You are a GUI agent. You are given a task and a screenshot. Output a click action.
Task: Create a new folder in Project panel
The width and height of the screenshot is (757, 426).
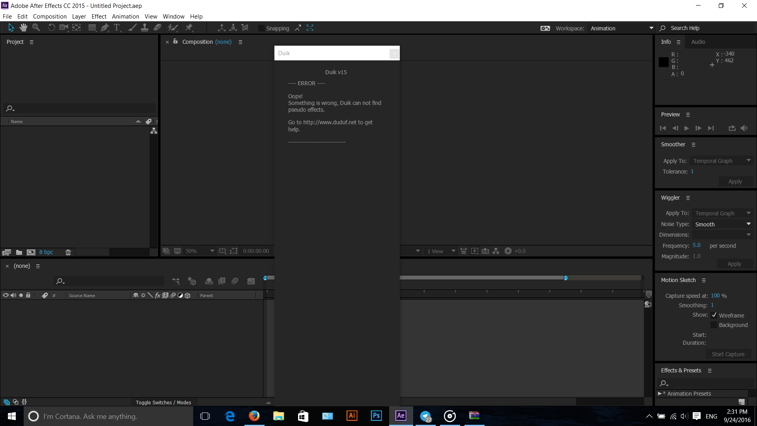coord(19,252)
